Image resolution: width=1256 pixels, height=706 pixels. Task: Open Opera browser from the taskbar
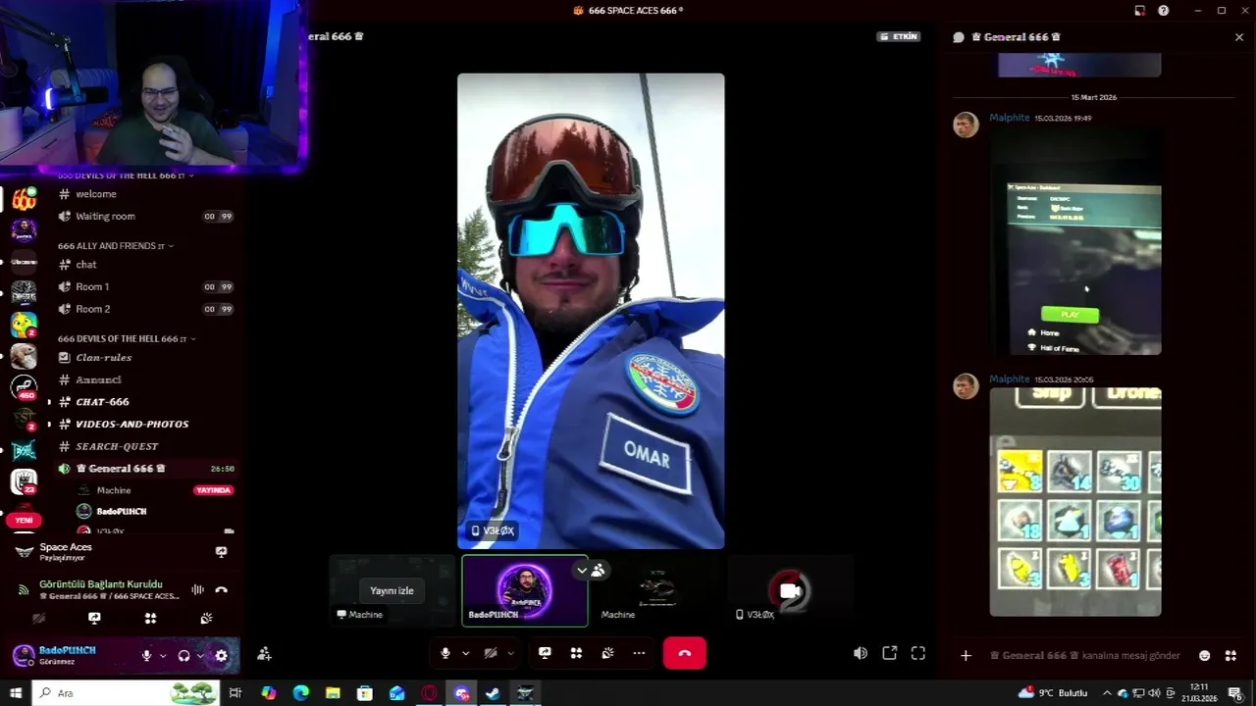(429, 693)
